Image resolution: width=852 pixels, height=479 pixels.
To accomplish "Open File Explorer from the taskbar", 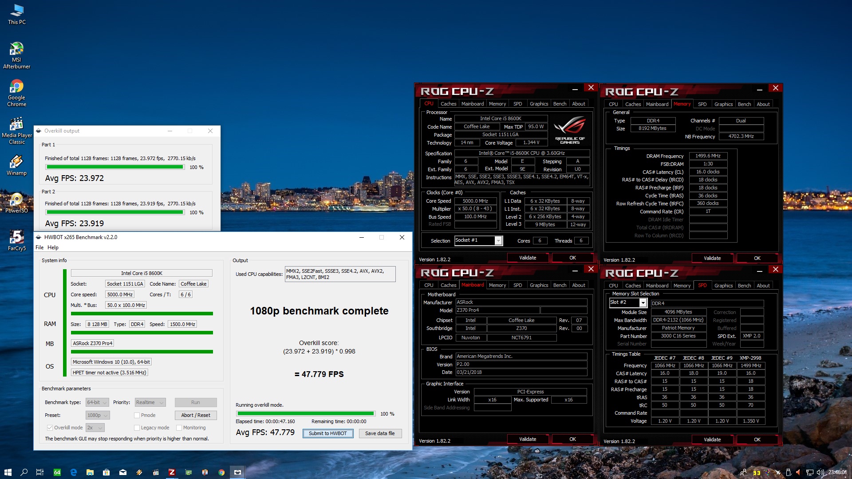I will (x=90, y=472).
